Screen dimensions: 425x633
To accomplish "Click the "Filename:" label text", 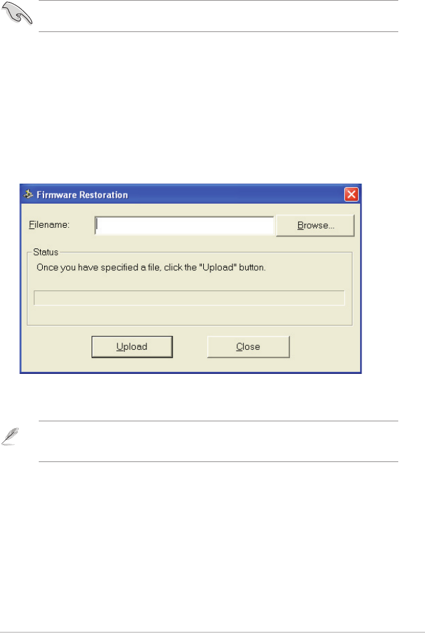I will point(49,225).
